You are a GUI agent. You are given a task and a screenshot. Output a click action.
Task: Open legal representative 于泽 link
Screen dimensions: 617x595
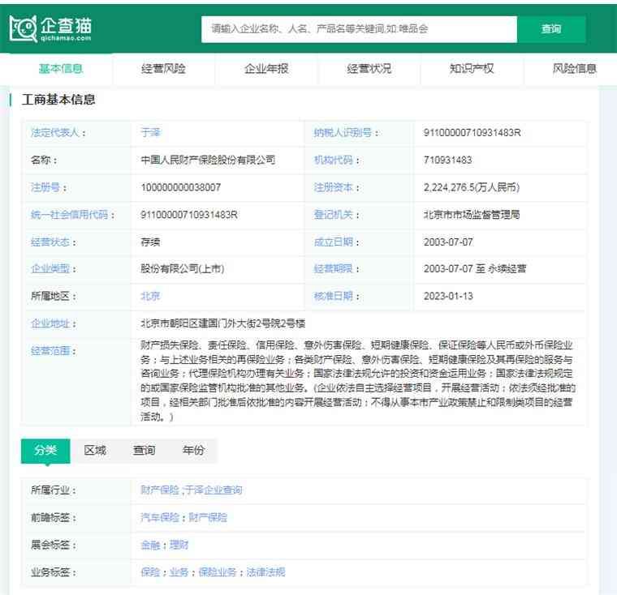150,133
